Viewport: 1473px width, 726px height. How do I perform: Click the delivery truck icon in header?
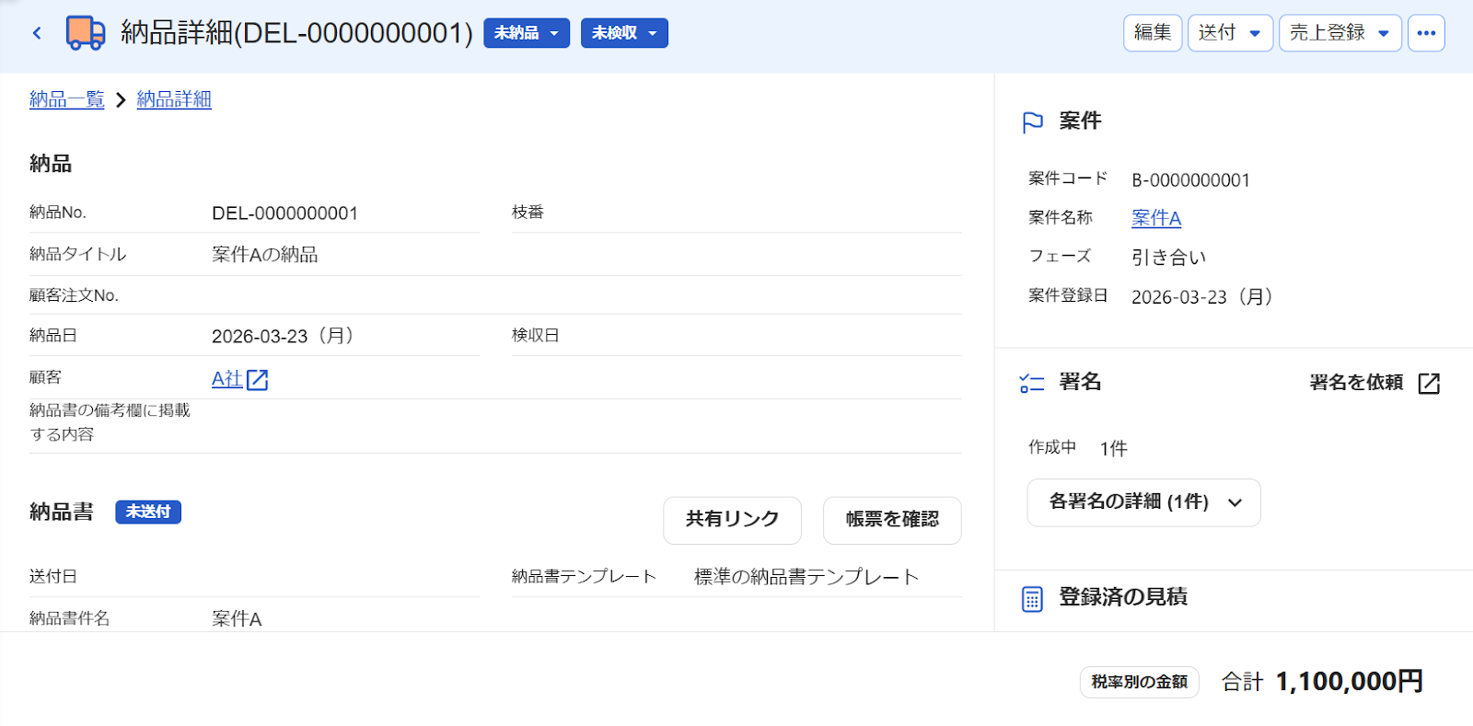point(85,33)
